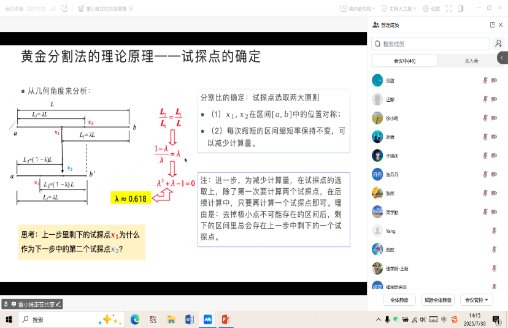Open Tencent Meeting from the taskbar
This screenshot has width=508, height=328.
coord(207,319)
